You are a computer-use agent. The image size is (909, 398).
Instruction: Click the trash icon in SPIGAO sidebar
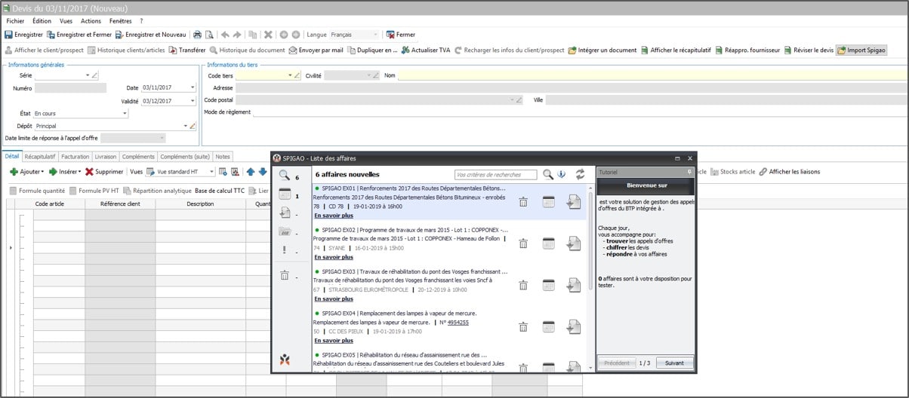point(284,276)
